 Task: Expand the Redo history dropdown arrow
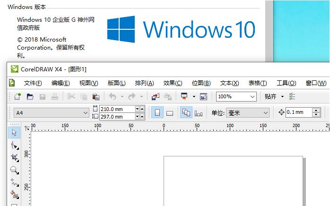coord(141,96)
